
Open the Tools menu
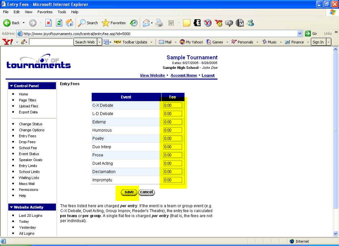point(62,12)
